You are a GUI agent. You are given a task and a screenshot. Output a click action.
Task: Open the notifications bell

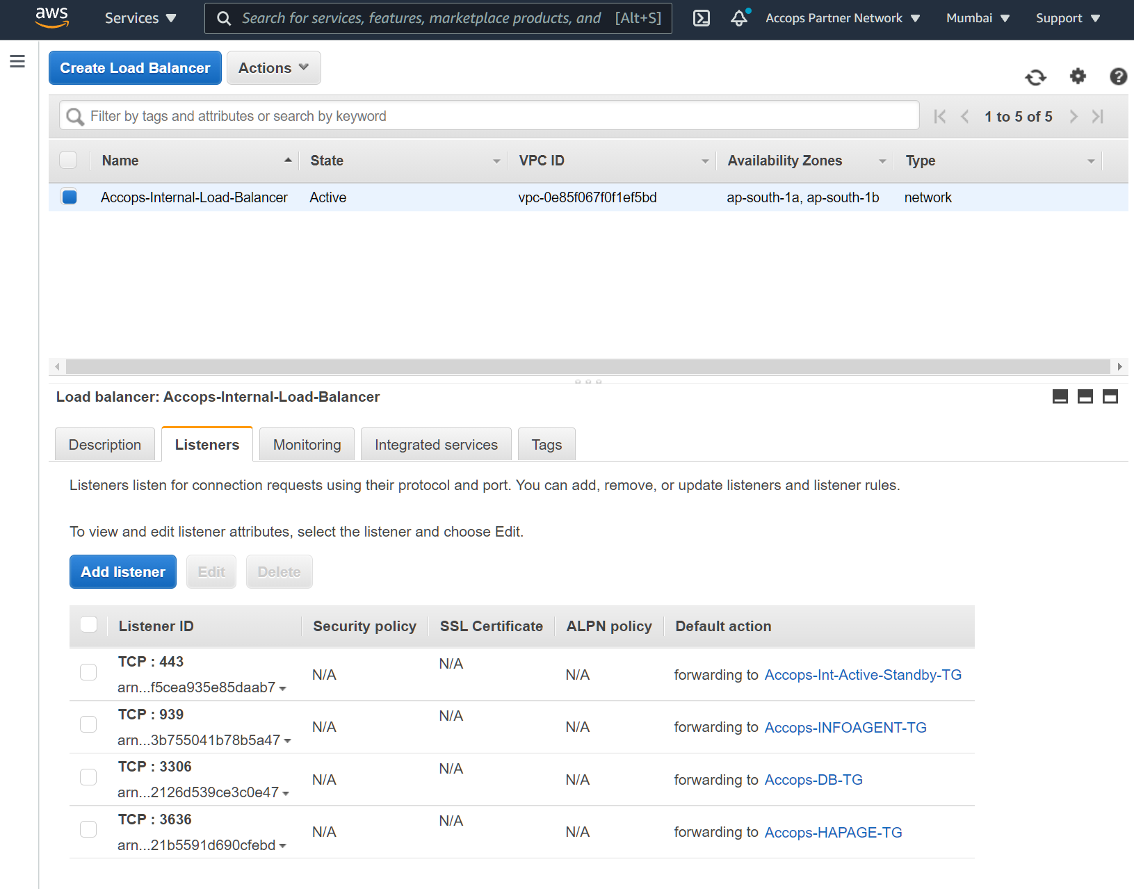click(740, 18)
